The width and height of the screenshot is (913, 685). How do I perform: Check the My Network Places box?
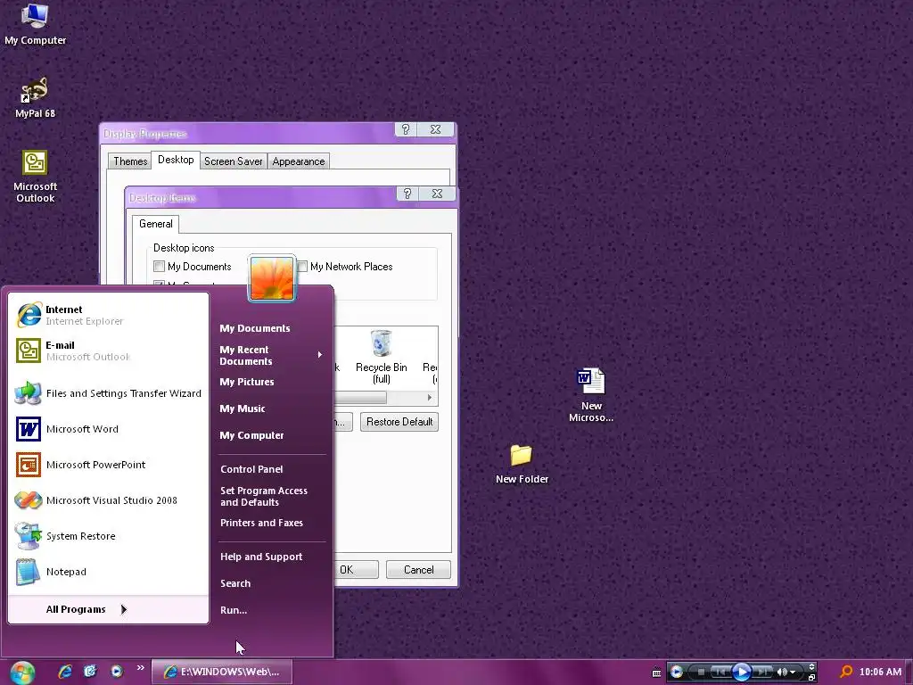302,266
